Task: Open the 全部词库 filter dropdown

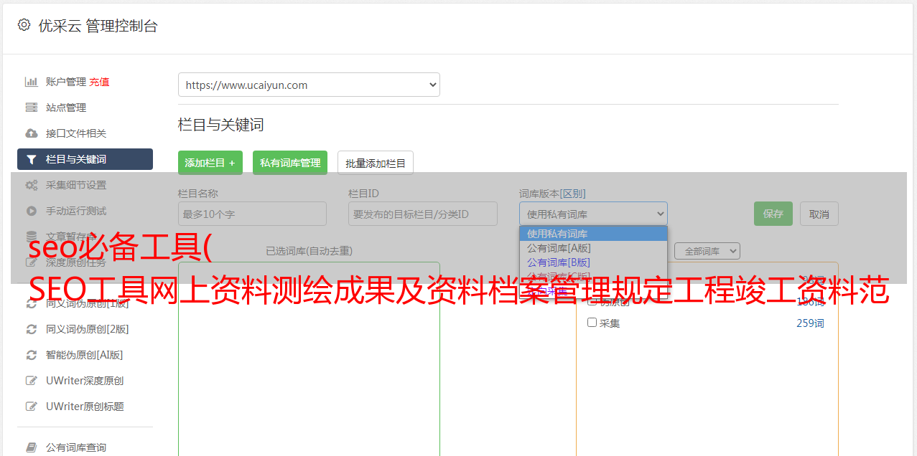Action: [x=707, y=251]
